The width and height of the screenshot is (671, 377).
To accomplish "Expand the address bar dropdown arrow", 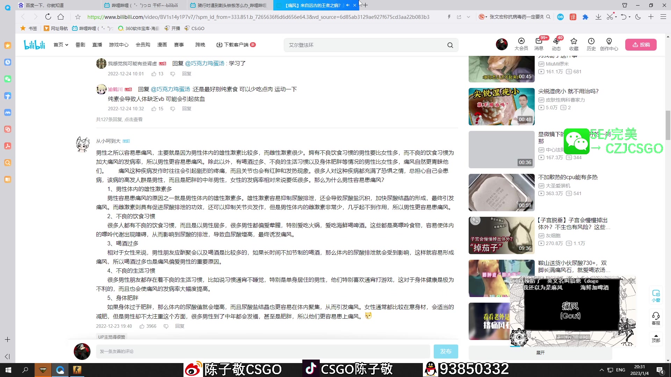I will 468,17.
